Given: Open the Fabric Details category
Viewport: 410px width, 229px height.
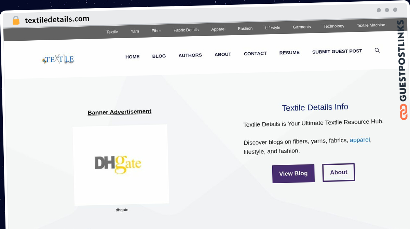Looking at the screenshot, I should [186, 30].
